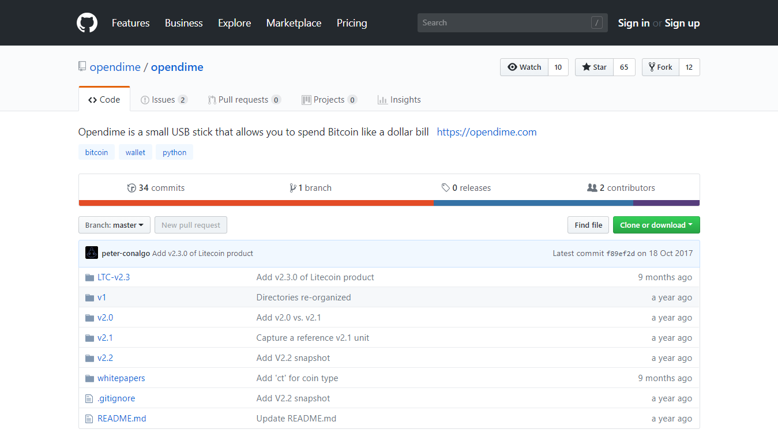Click the stargazers count 65
Image resolution: width=778 pixels, height=433 pixels.
click(624, 67)
